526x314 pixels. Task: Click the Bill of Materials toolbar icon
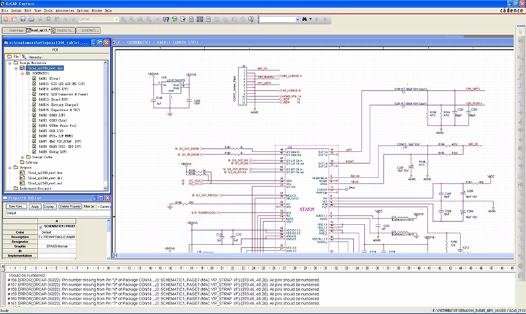208,19
